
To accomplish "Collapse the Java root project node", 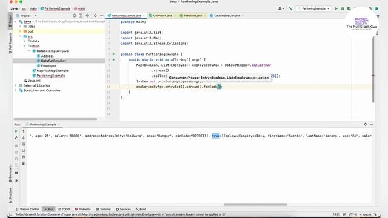I will point(16,22).
